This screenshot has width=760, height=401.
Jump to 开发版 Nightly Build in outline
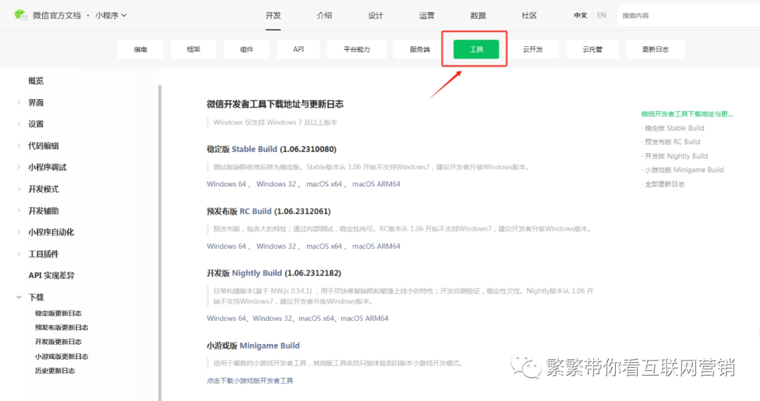(x=676, y=156)
